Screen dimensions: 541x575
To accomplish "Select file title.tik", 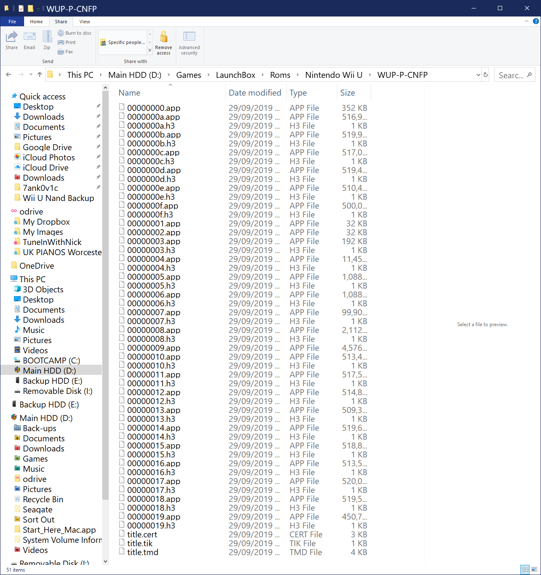I will point(139,543).
